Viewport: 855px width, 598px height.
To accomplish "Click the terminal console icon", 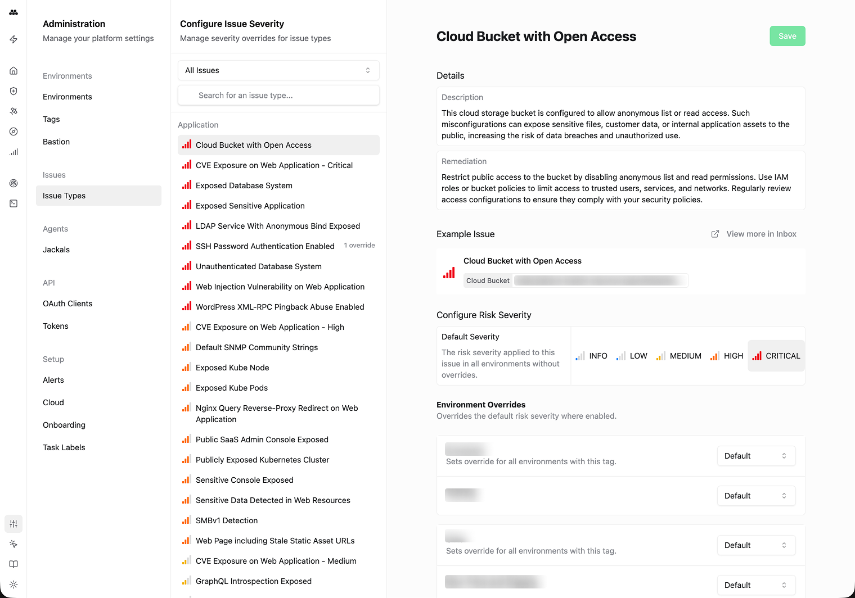I will tap(13, 203).
